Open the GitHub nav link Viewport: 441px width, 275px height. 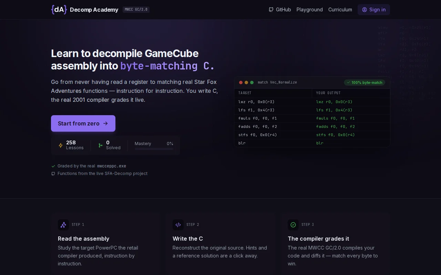(280, 10)
